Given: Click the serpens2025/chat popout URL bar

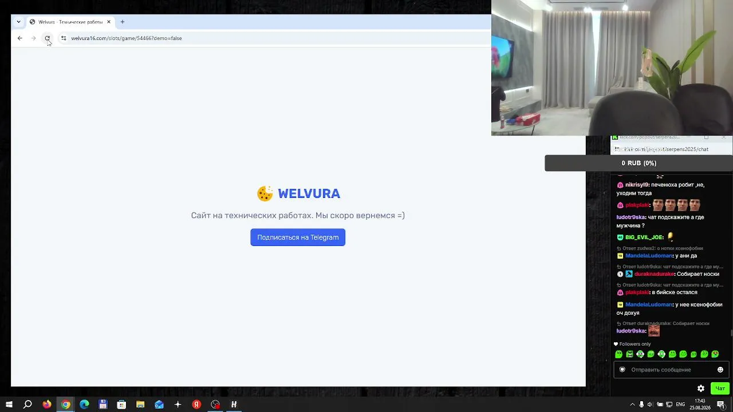Looking at the screenshot, I should (x=670, y=149).
